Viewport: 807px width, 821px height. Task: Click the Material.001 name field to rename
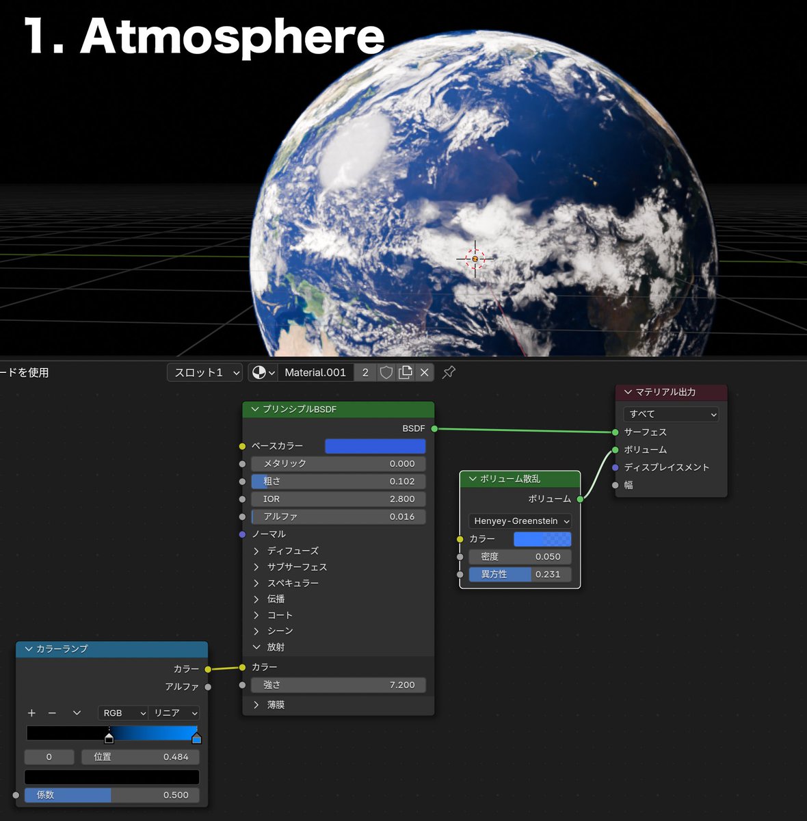point(315,372)
